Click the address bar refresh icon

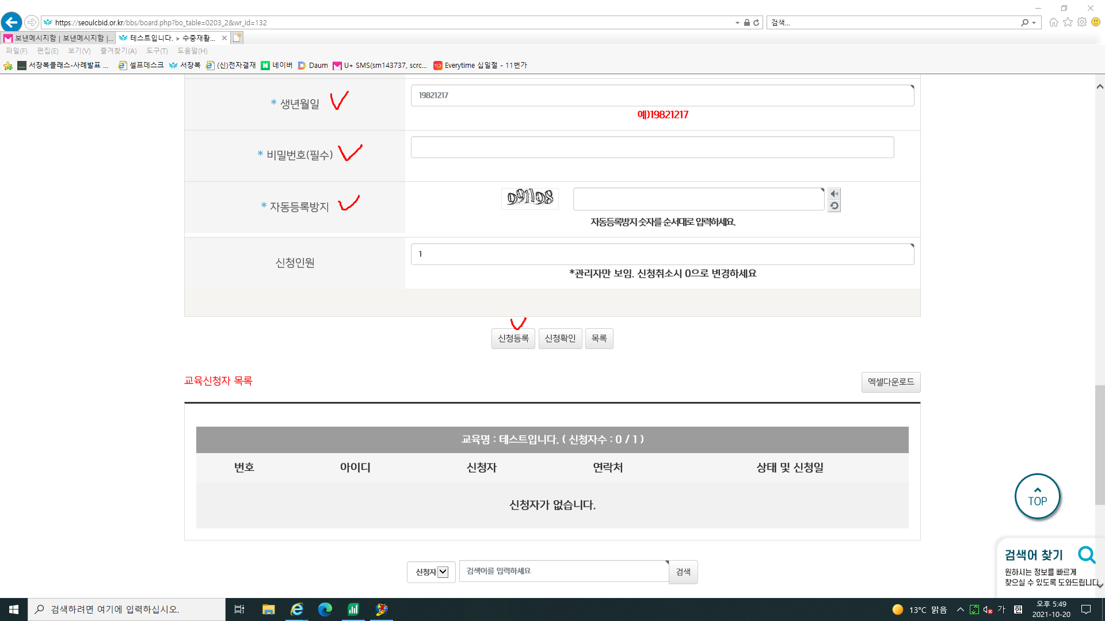[x=756, y=22]
